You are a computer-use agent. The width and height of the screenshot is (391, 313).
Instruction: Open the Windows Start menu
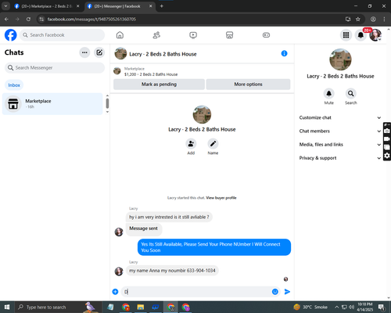(7, 307)
